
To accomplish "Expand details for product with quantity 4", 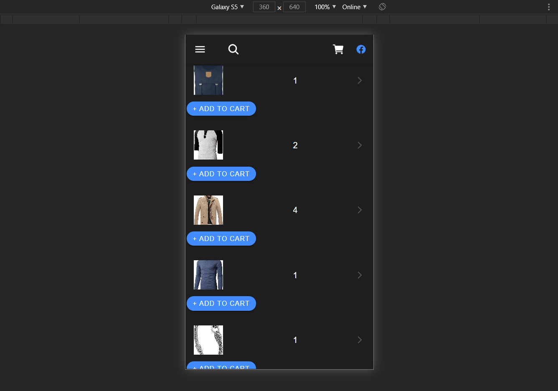I will point(360,210).
